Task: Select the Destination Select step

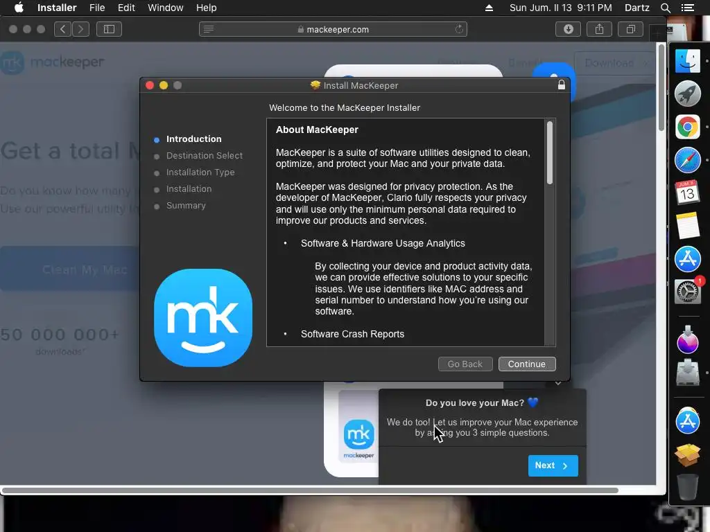Action: (205, 156)
